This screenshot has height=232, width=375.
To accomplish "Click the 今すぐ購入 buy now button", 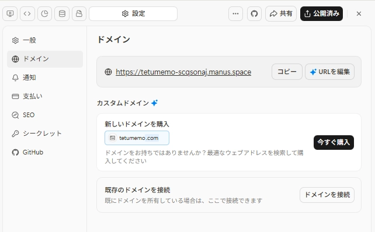I will 334,142.
